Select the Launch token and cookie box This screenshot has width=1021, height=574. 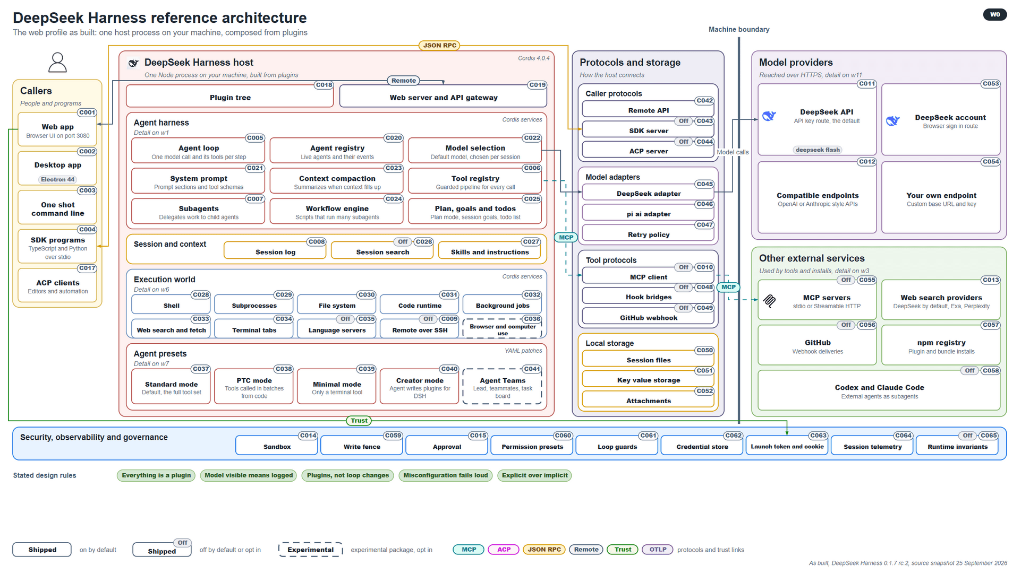pyautogui.click(x=787, y=446)
